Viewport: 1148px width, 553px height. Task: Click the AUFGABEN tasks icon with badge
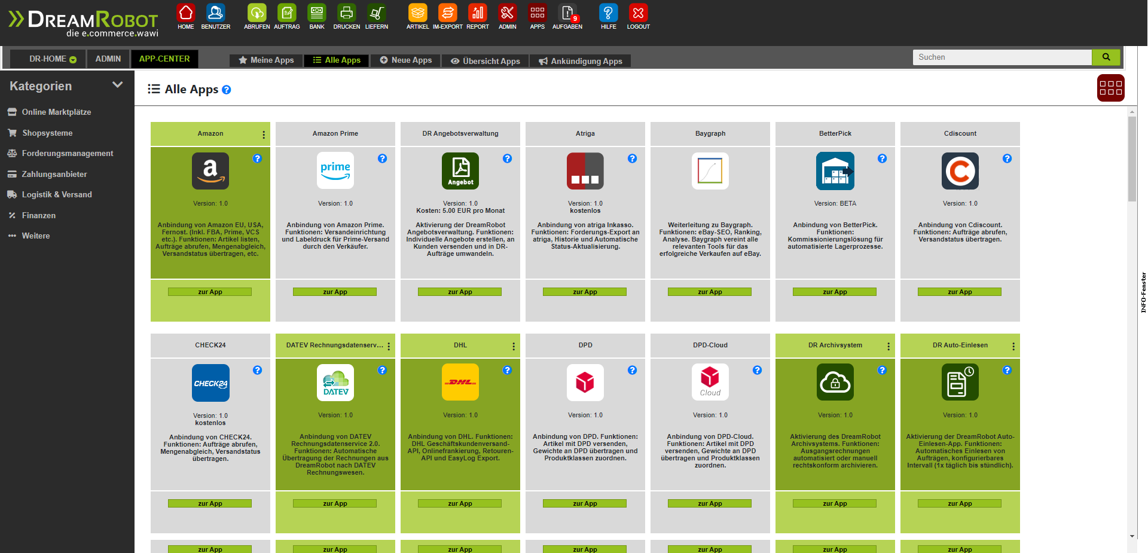[567, 13]
